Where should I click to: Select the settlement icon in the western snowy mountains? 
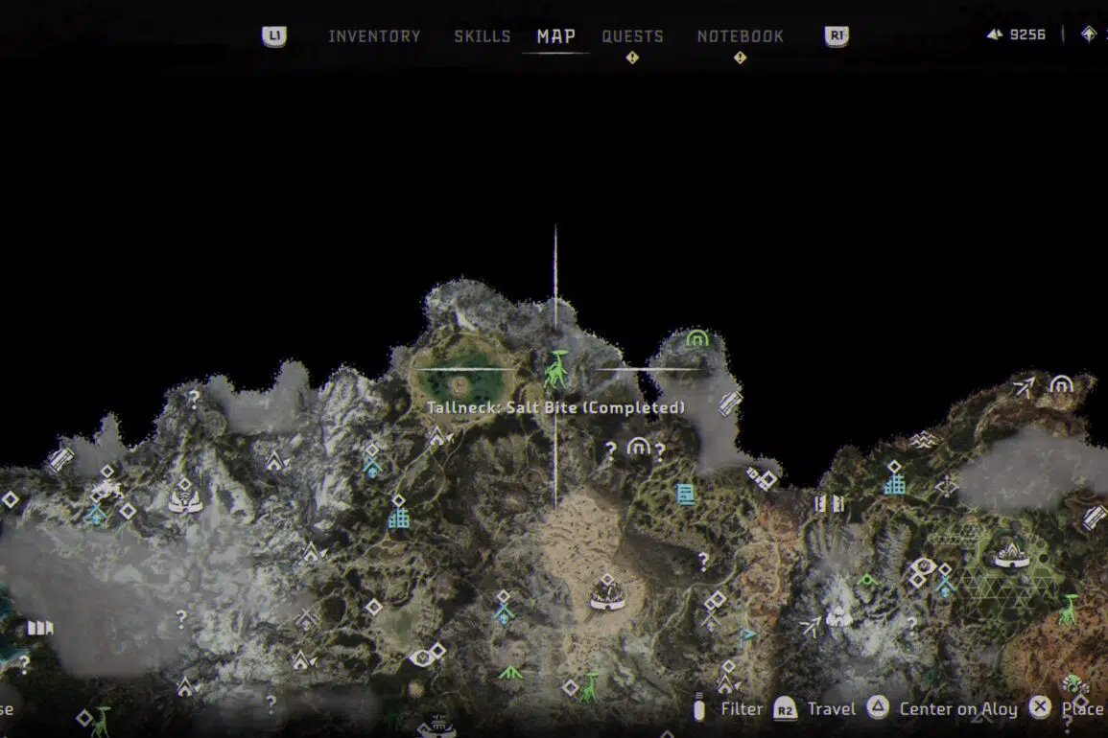(x=185, y=496)
